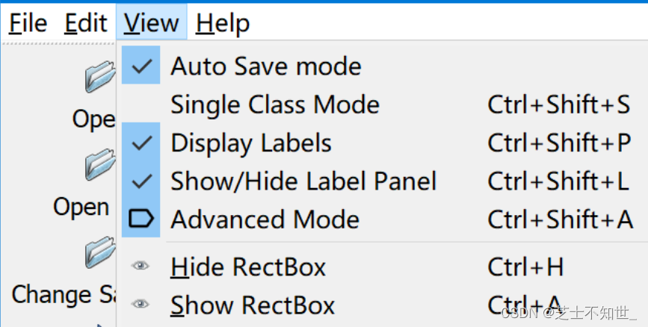The image size is (648, 327).
Task: Click the Open folder icon in toolbar
Action: (x=101, y=76)
